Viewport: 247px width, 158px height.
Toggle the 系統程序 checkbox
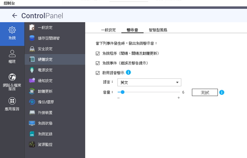pos(98,54)
